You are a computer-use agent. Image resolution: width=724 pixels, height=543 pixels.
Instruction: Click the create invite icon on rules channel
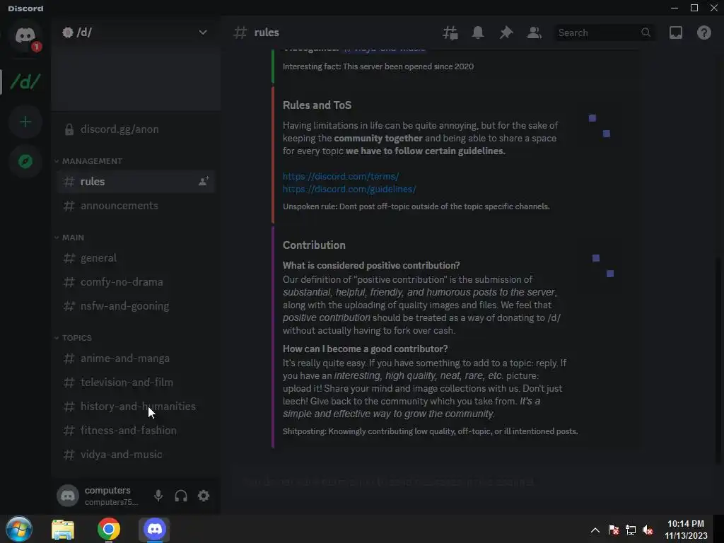[204, 181]
